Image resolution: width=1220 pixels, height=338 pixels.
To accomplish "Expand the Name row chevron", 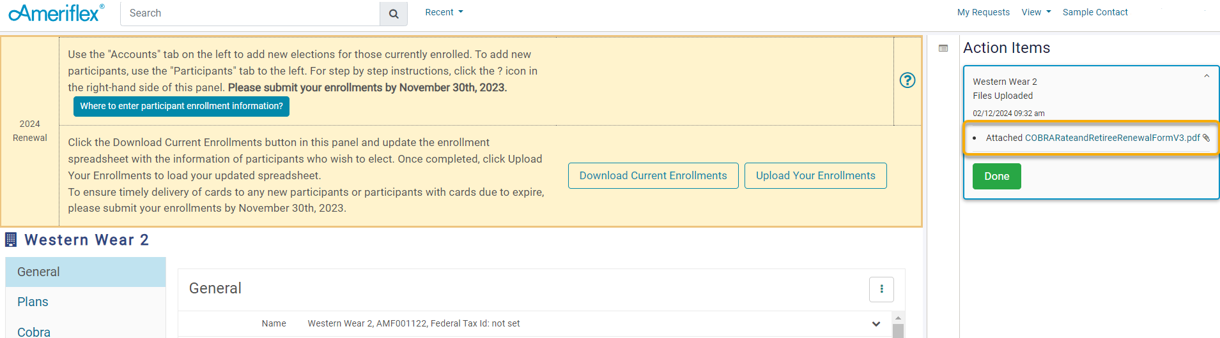I will tap(876, 324).
